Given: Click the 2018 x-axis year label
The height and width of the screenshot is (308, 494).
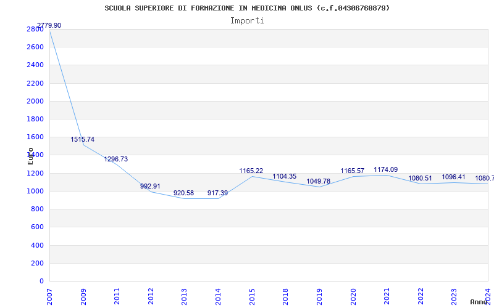Looking at the screenshot, I should point(286,297).
